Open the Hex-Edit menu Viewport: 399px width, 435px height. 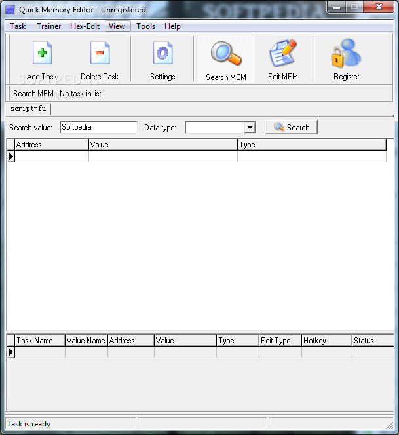[x=85, y=26]
